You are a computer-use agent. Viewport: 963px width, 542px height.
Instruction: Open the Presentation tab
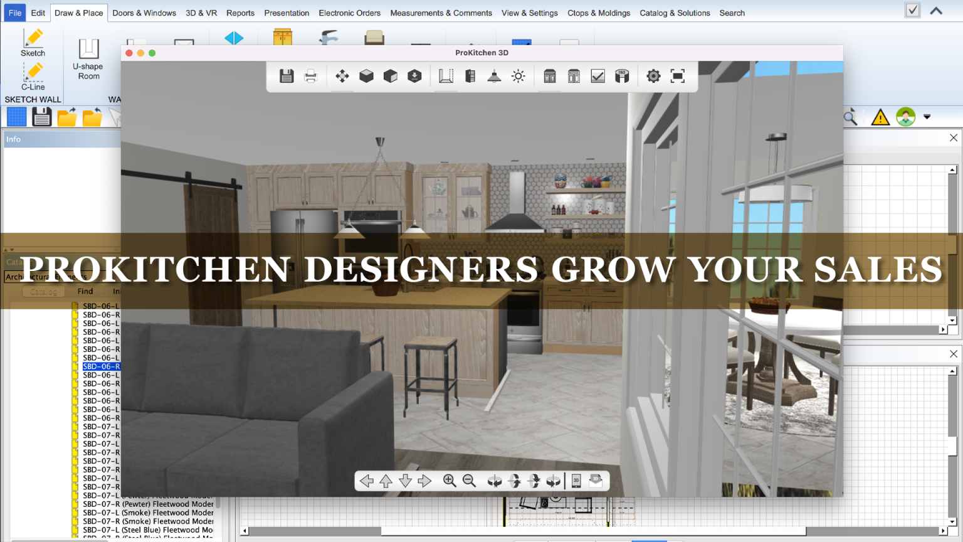pyautogui.click(x=287, y=13)
